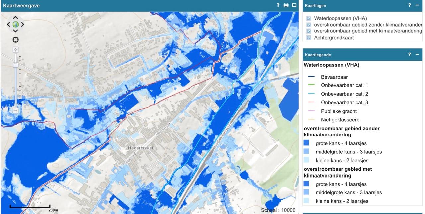Screen dimensions: 425x214
Task: Open help for Kaartlegende panel
Action: coord(410,54)
